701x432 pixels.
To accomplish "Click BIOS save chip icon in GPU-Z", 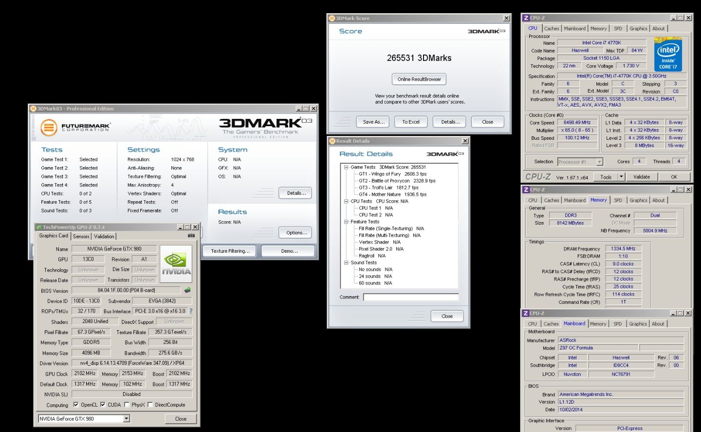I will 187,290.
